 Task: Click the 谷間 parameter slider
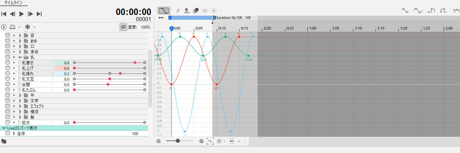pos(109,84)
